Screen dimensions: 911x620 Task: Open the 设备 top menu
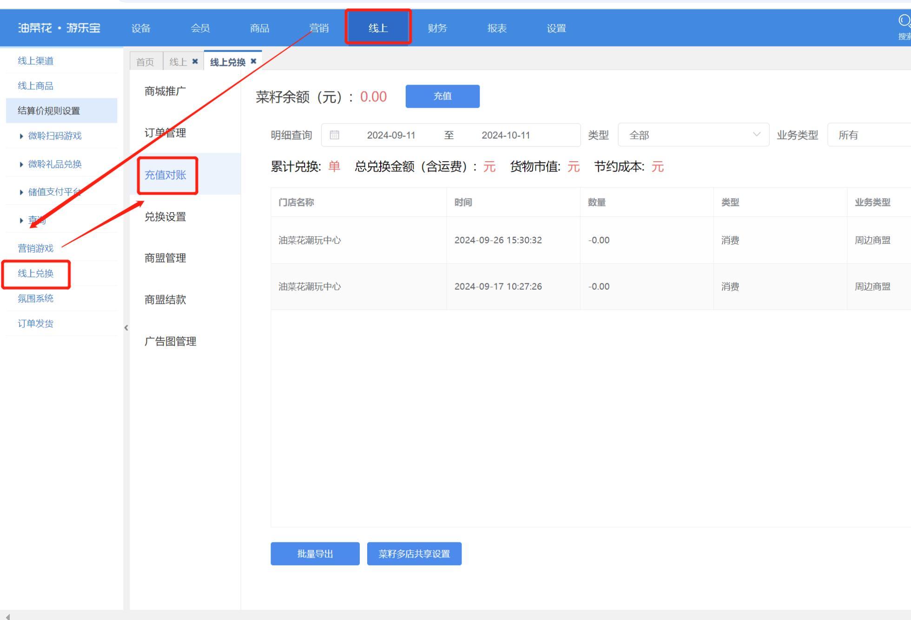coord(141,28)
